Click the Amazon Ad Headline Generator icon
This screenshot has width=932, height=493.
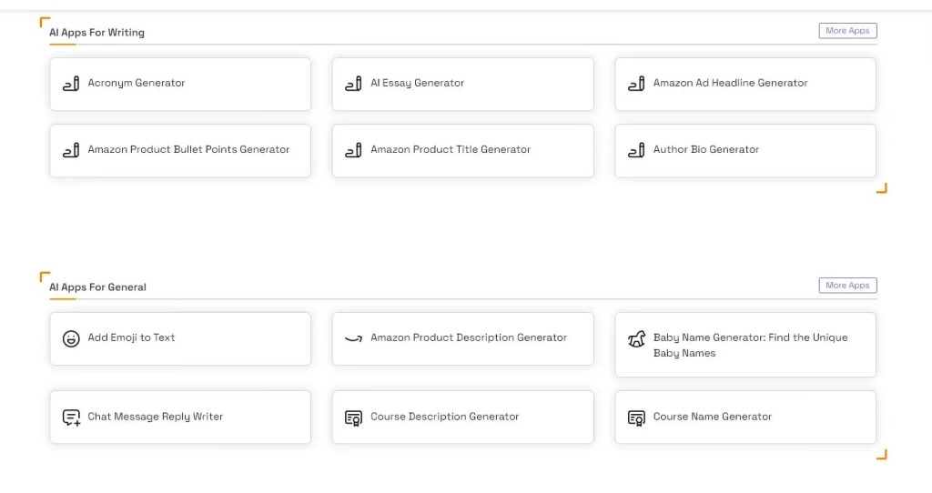[636, 84]
